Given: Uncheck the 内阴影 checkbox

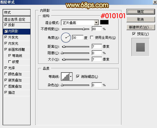Looking at the screenshot, I should 6,31.
